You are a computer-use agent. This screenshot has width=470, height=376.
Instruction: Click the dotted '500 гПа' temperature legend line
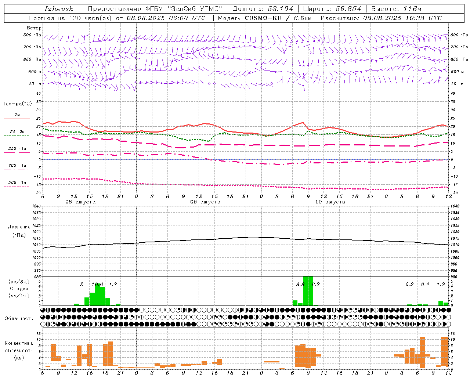[17, 187]
